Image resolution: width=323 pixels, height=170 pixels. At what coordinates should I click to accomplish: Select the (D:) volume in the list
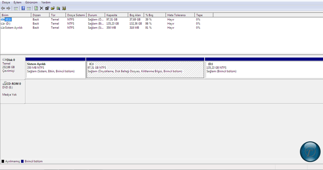8,23
